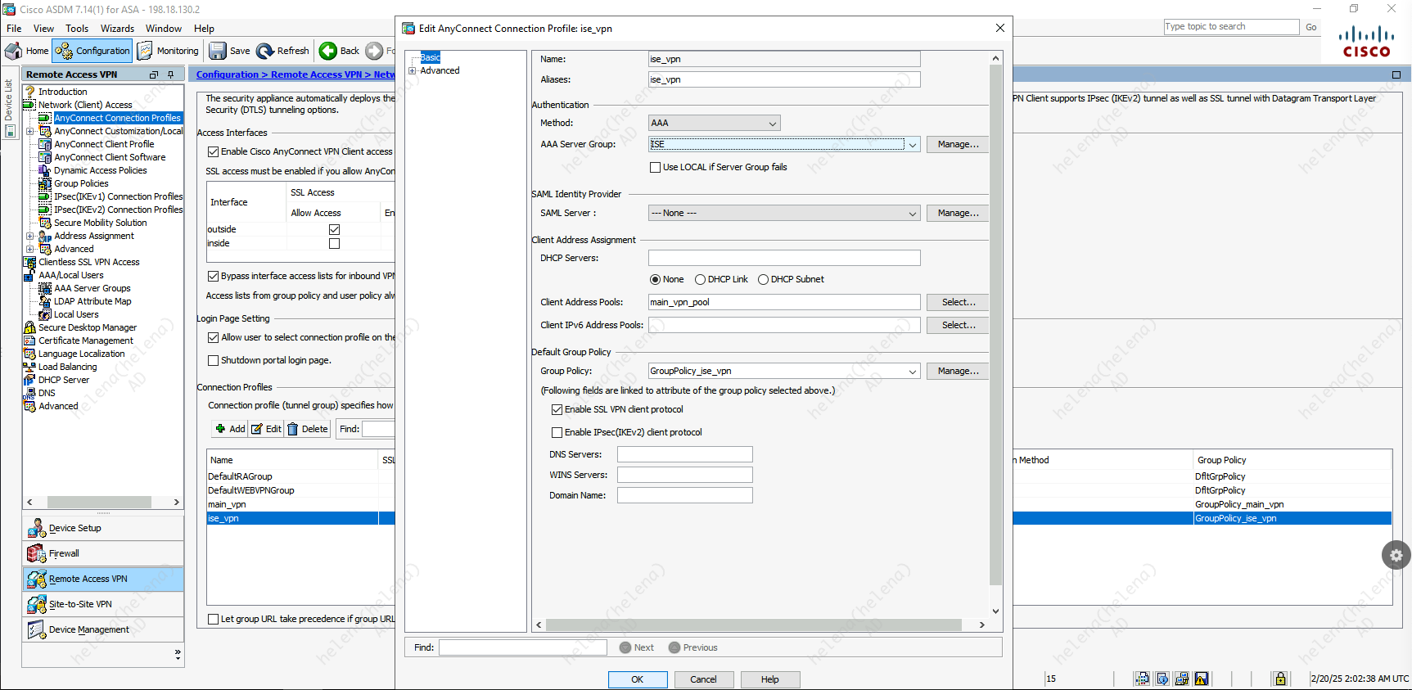
Task: Click the OK button in the dialog
Action: (x=637, y=679)
